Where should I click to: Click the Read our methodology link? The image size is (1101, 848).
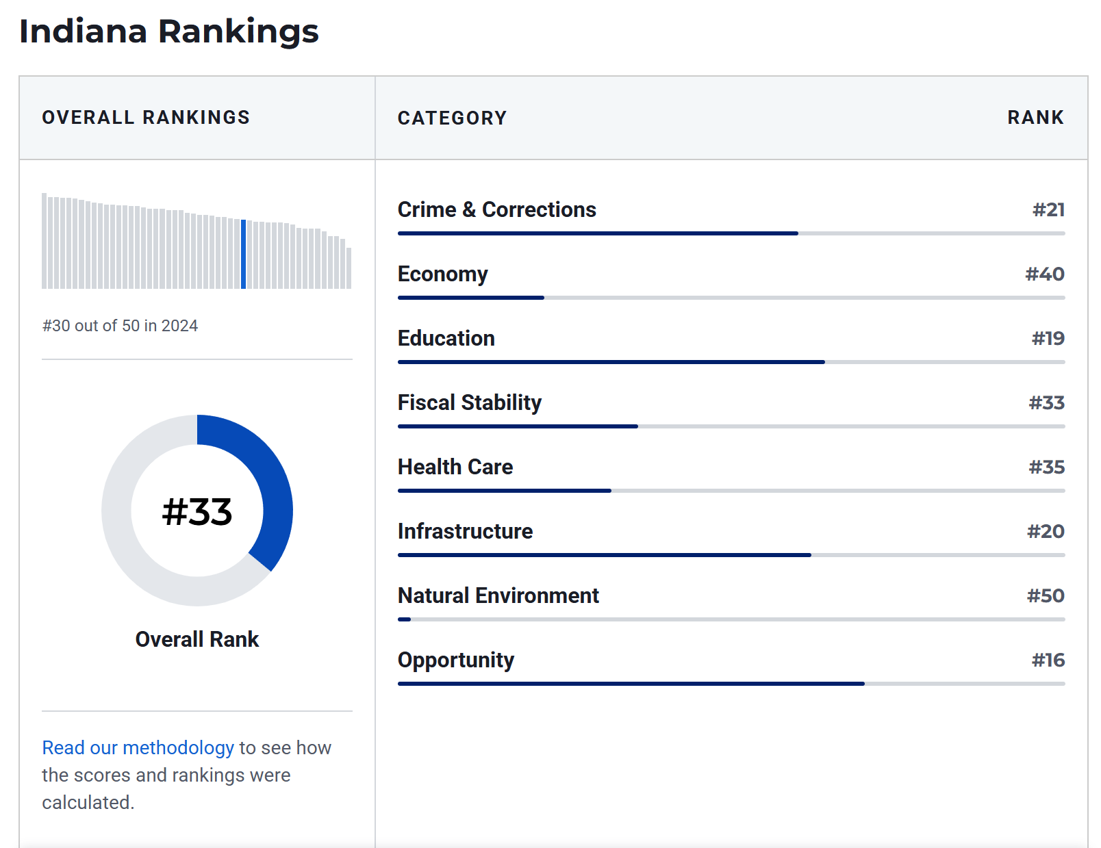(137, 747)
